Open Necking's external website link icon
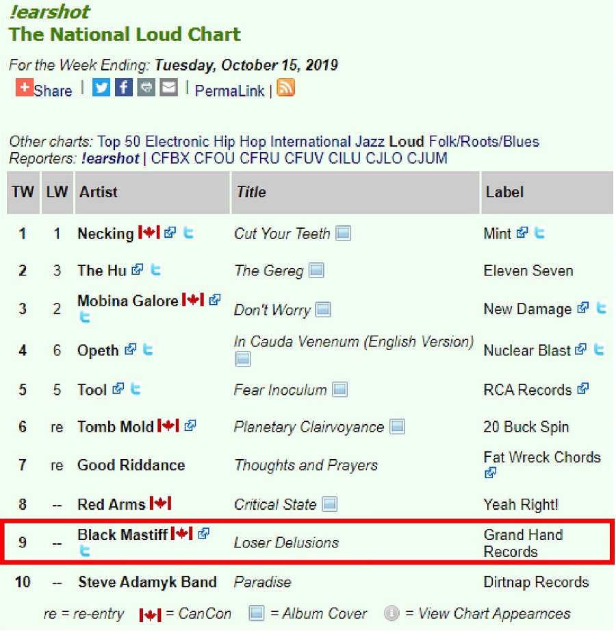616x631 pixels. (x=170, y=233)
